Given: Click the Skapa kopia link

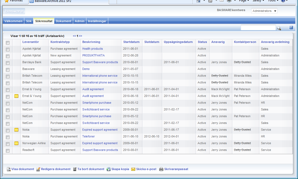Looking at the screenshot, I should pos(120,169).
